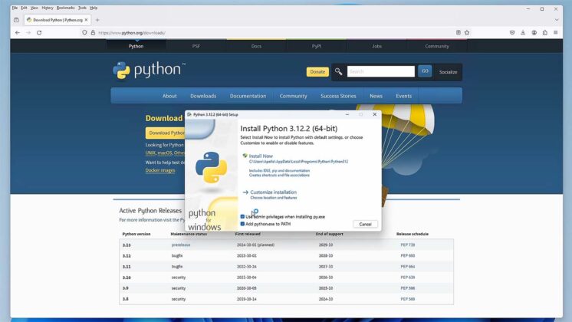This screenshot has height=322, width=572.
Task: Open the Firefox application hamburger menu
Action: (556, 32)
